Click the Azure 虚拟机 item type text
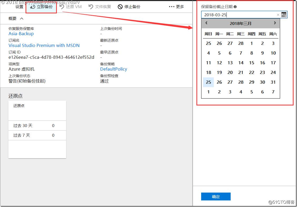Screen dimensions: 297x207 tap(21, 69)
